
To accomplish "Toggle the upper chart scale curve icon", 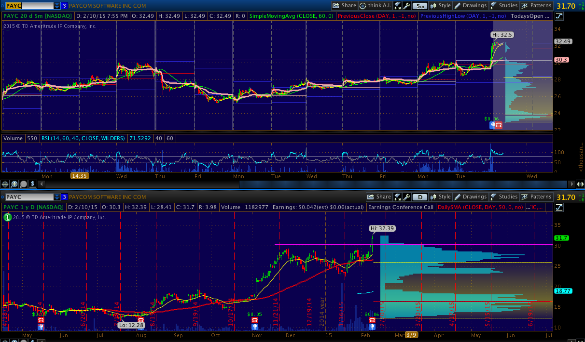I will [x=559, y=16].
